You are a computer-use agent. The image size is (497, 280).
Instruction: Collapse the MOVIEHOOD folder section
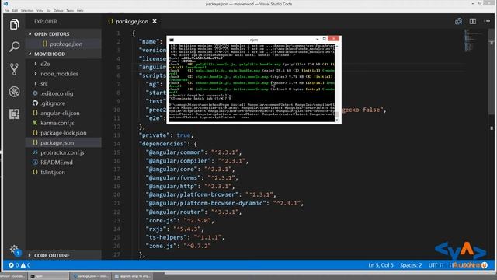30,54
